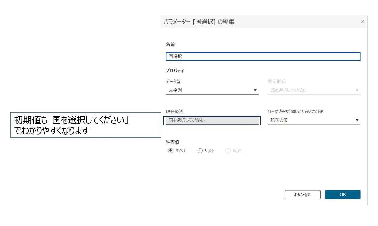Close the パラメーター [国選択] の編集 dialog
The height and width of the screenshot is (226, 378).
point(362,21)
